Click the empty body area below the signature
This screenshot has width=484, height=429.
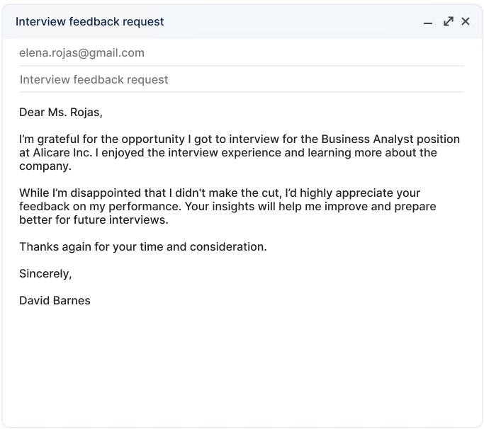pyautogui.click(x=241, y=361)
